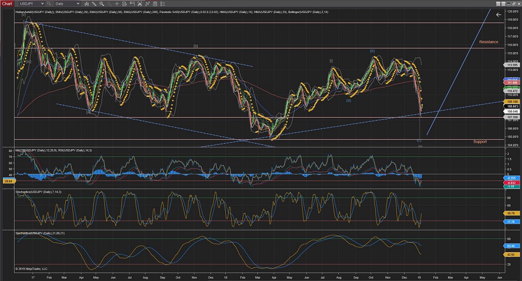The height and width of the screenshot is (281, 522).
Task: Click the left arrow scroll-back icon
Action: [498, 14]
